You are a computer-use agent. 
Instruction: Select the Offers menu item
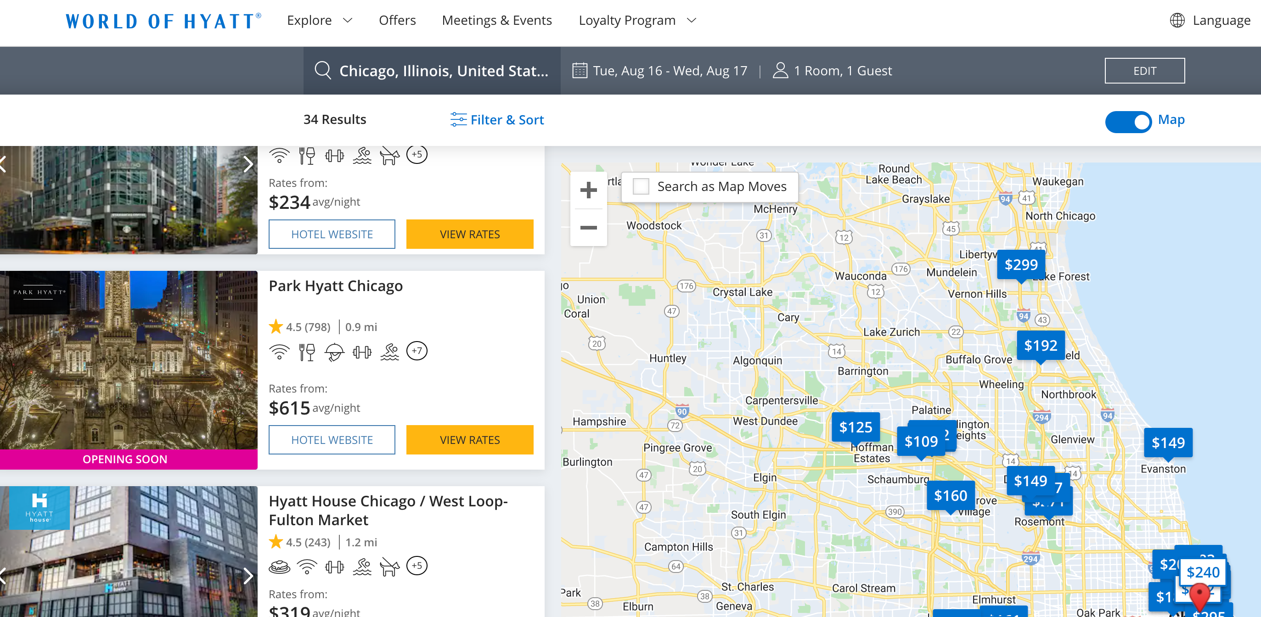[x=397, y=21]
